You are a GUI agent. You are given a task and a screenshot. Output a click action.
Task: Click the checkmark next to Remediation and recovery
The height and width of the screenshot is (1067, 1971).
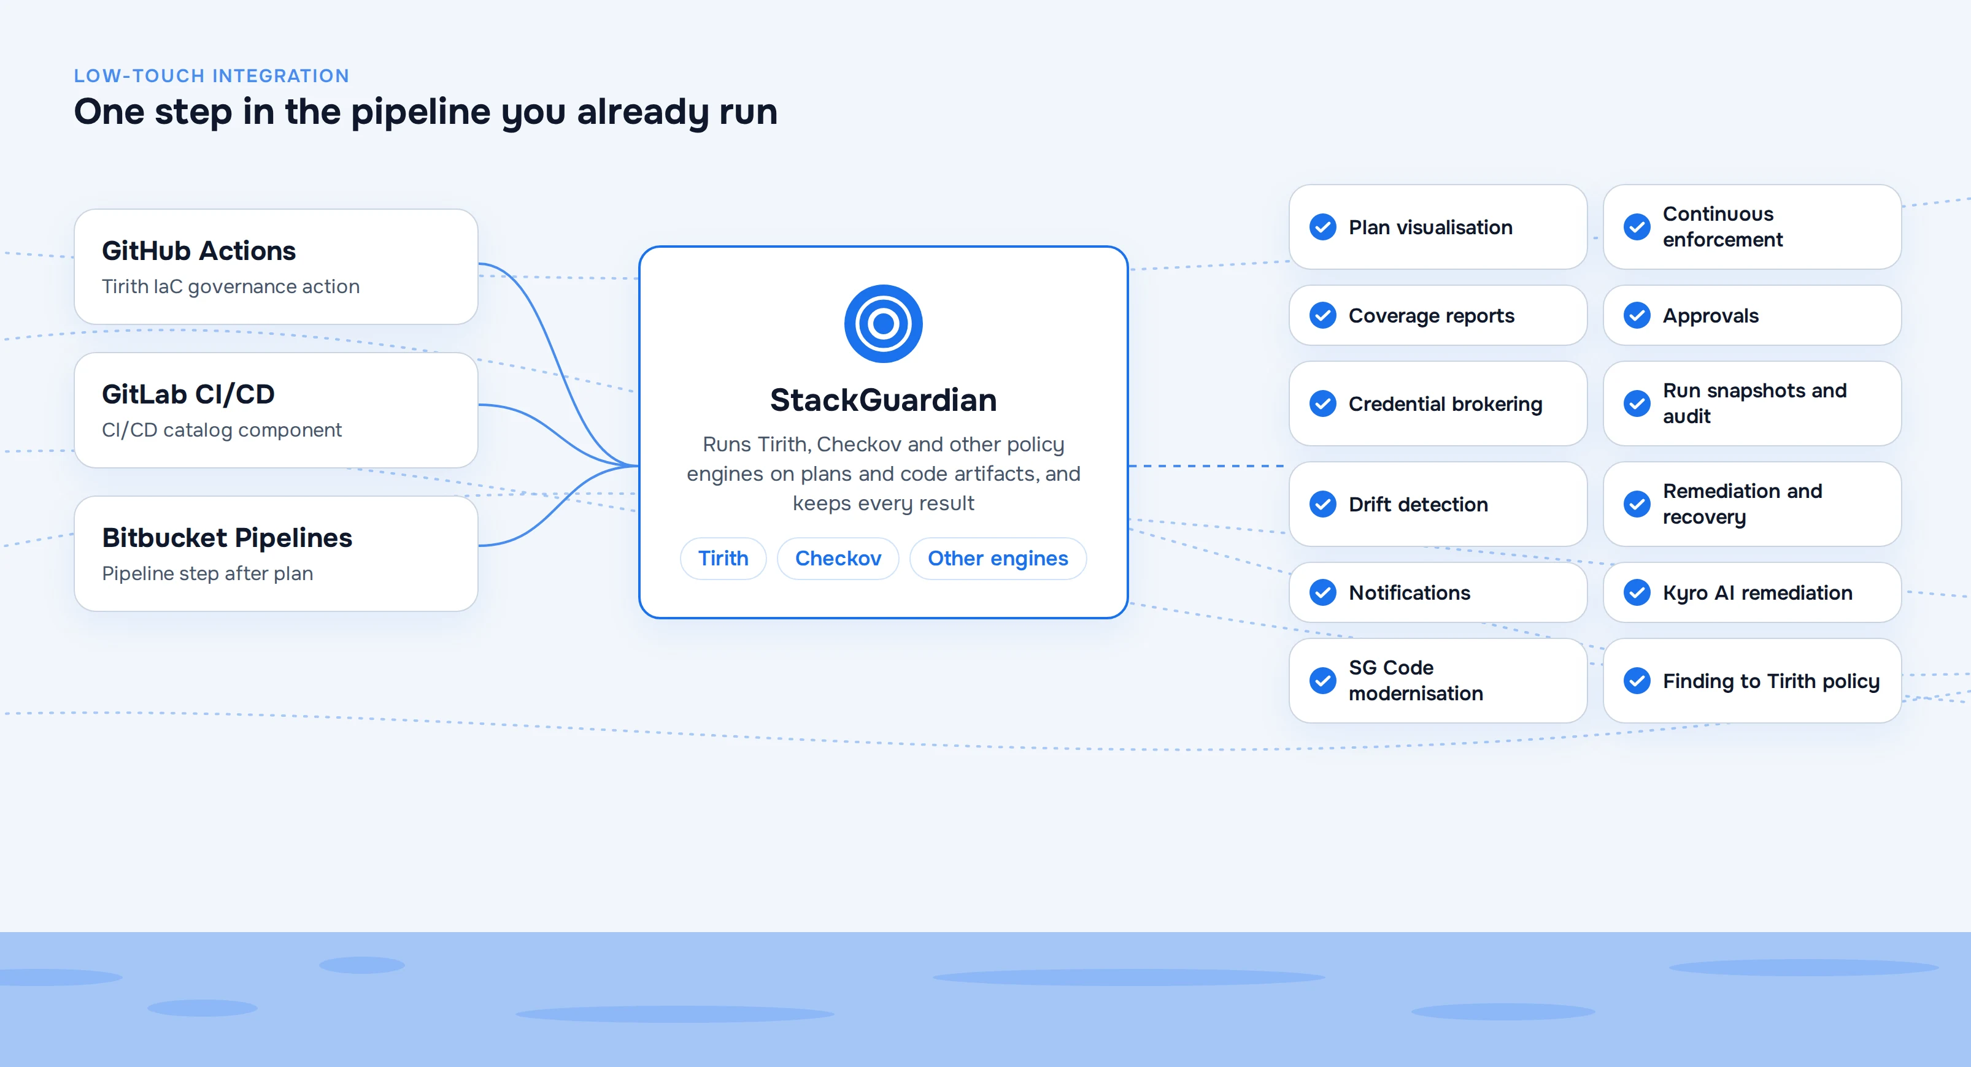[x=1637, y=504]
